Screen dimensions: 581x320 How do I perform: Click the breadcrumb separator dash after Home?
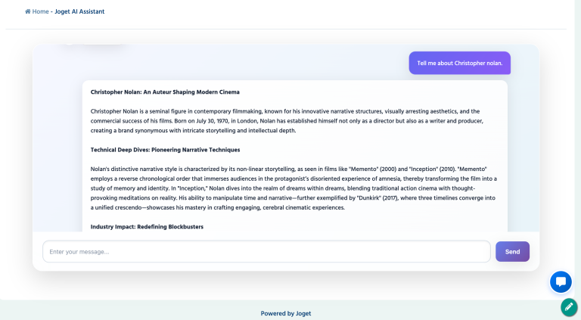coord(51,12)
